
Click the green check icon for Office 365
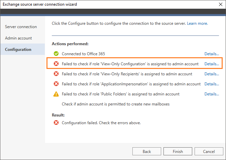click(56, 54)
